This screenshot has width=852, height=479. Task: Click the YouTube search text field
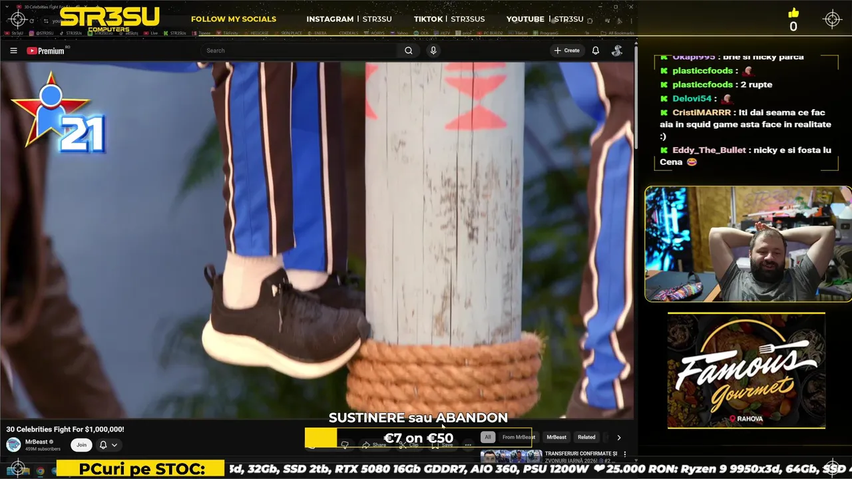tap(300, 51)
